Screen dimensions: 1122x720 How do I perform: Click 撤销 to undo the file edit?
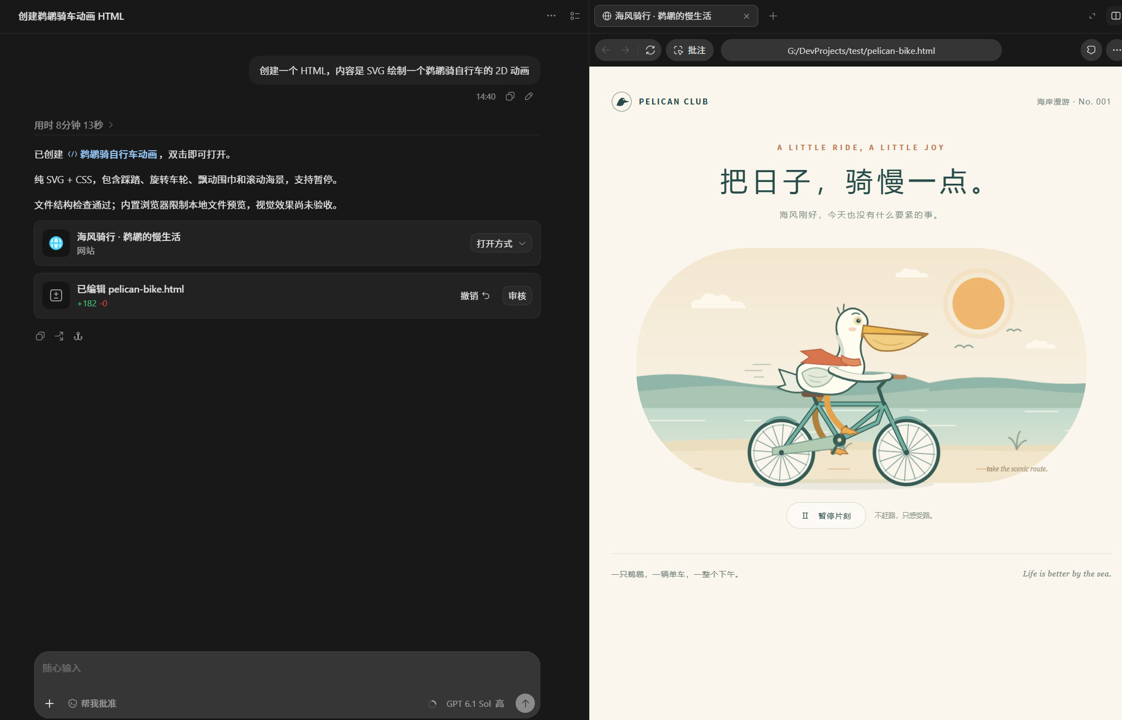coord(475,295)
